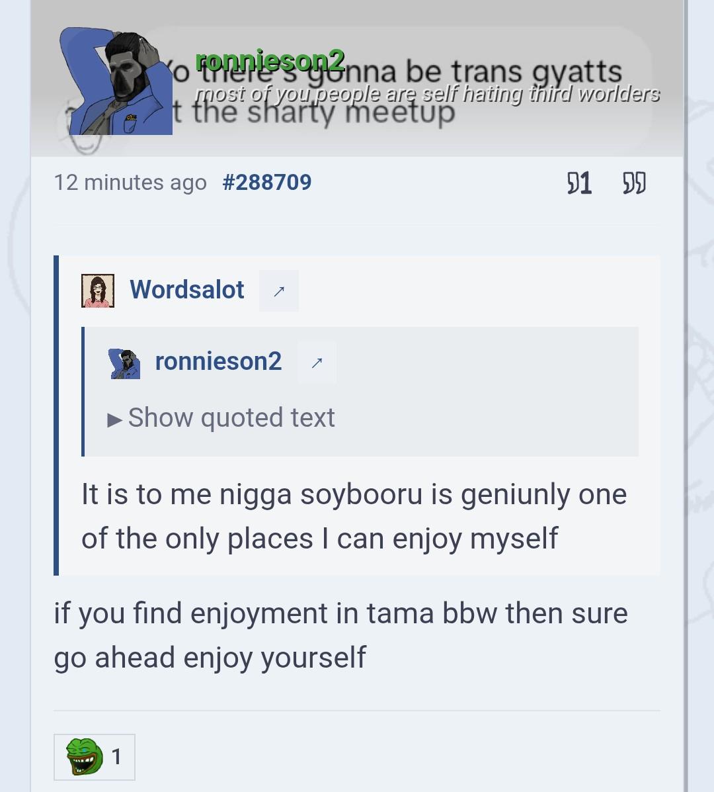The image size is (714, 792).
Task: Open post permalink #288709
Action: (267, 183)
